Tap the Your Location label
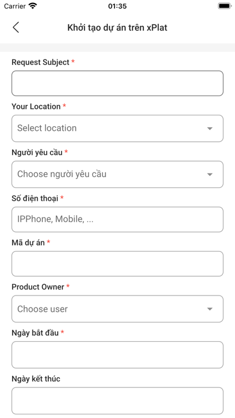The width and height of the screenshot is (235, 418). [x=36, y=106]
